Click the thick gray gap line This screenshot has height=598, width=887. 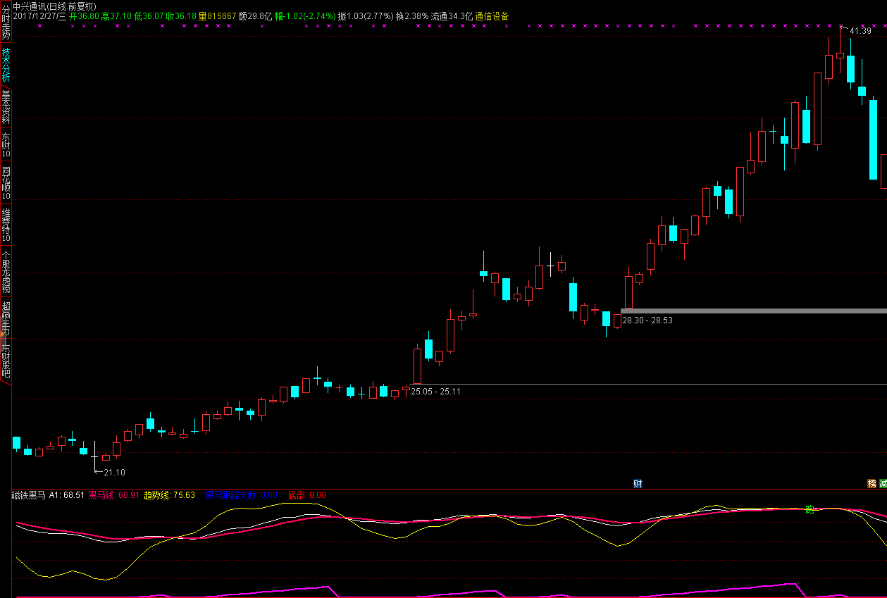tap(754, 311)
